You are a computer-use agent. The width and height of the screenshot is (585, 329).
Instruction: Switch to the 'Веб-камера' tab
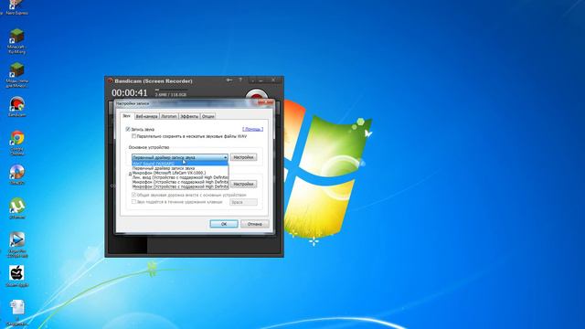(146, 116)
